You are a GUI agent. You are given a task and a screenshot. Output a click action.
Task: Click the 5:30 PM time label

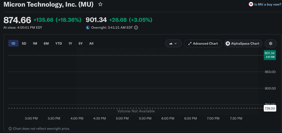point(145,118)
